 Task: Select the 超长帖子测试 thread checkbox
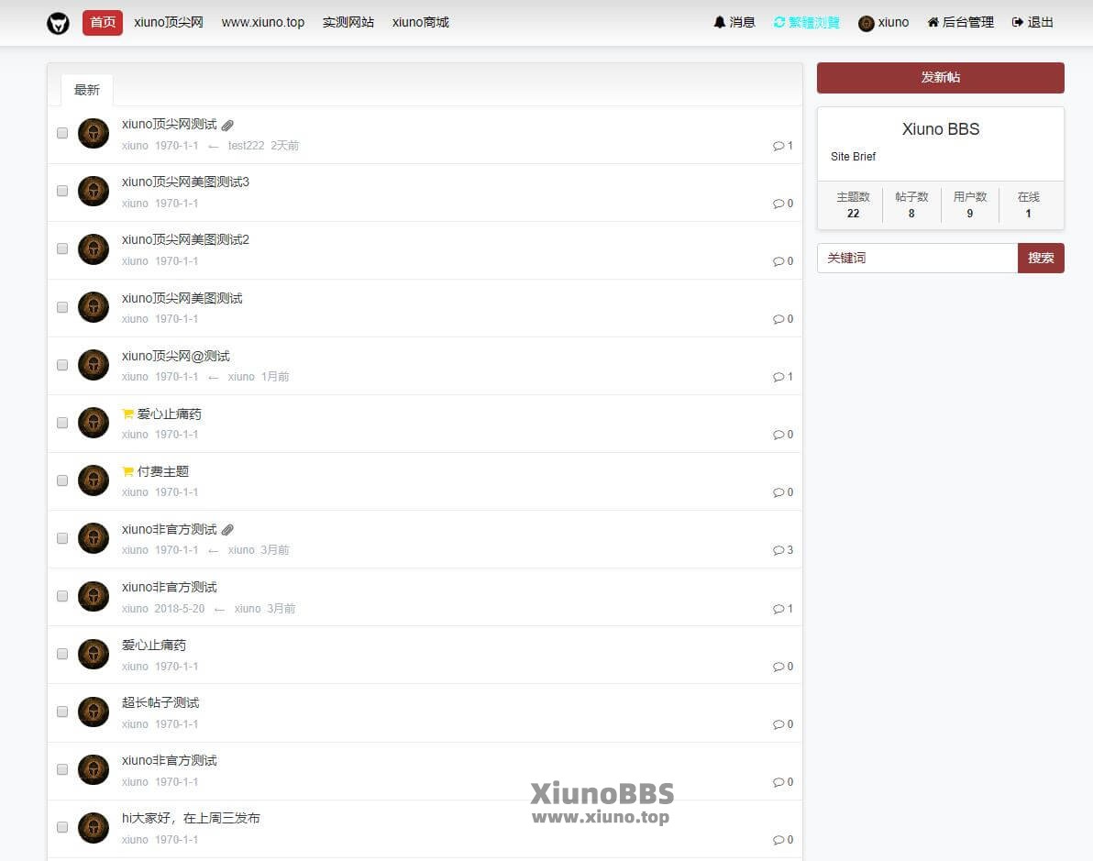[x=62, y=712]
